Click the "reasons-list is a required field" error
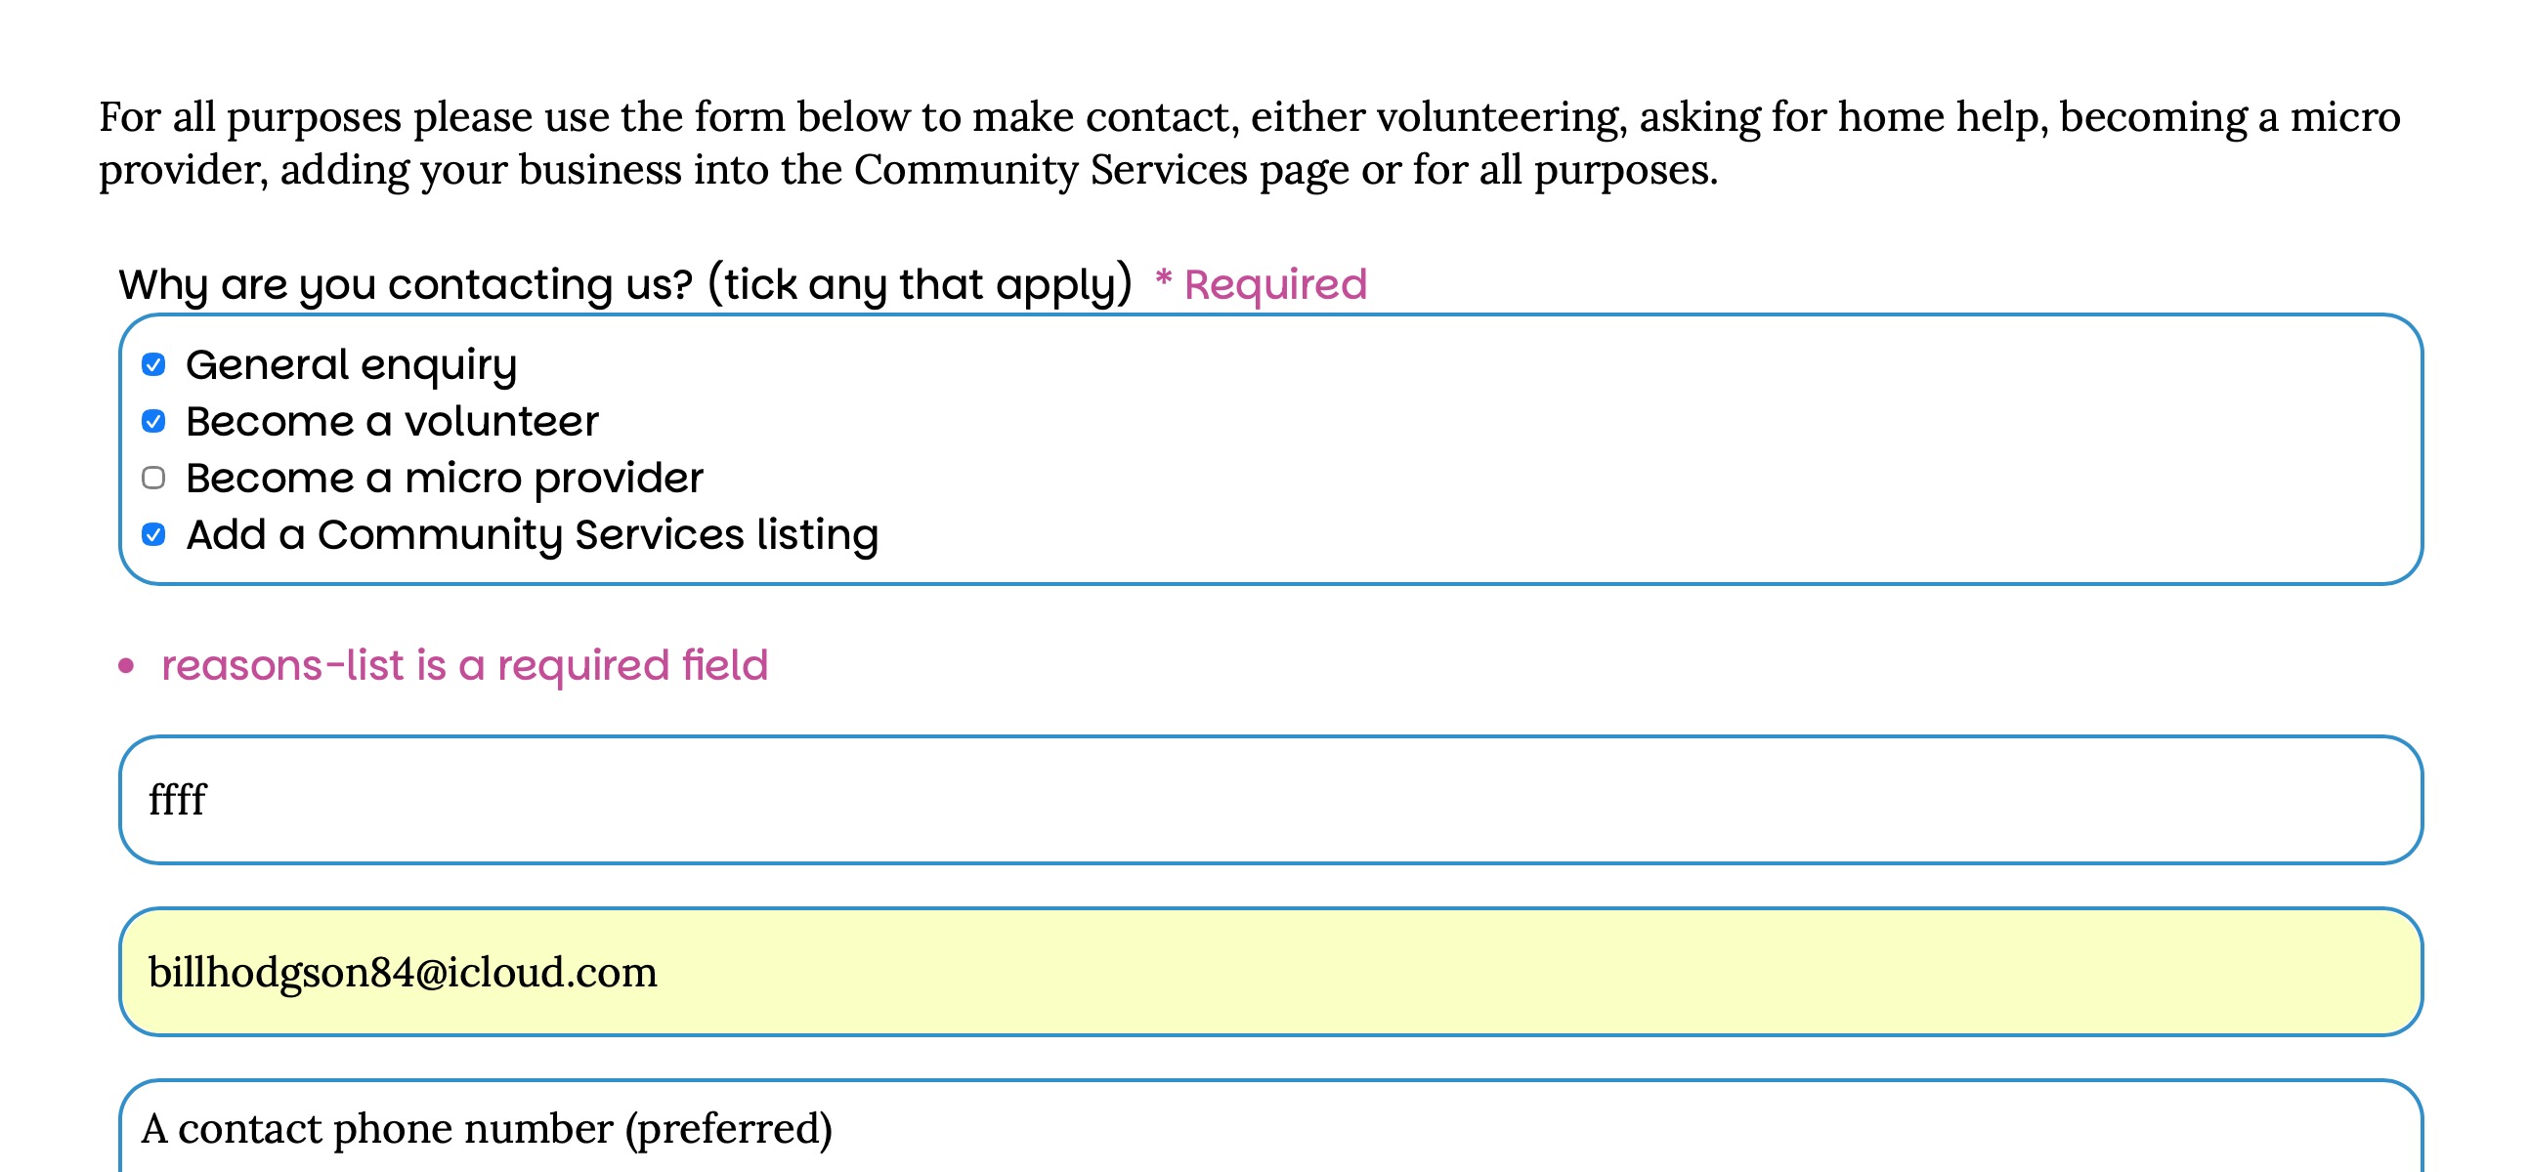This screenshot has width=2529, height=1172. (464, 665)
